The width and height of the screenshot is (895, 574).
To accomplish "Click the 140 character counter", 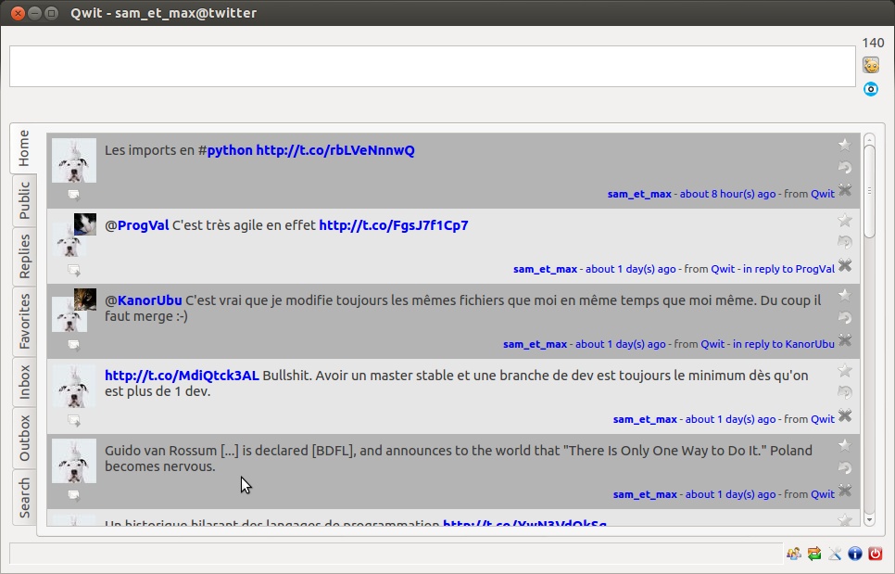I will [873, 43].
